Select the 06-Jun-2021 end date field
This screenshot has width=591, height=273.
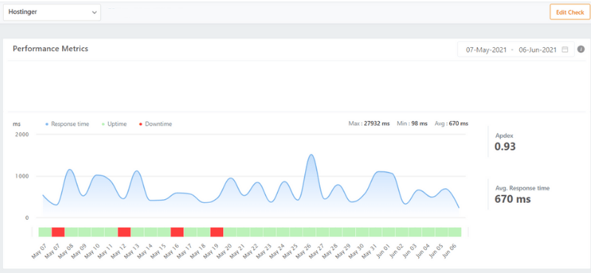pos(538,49)
